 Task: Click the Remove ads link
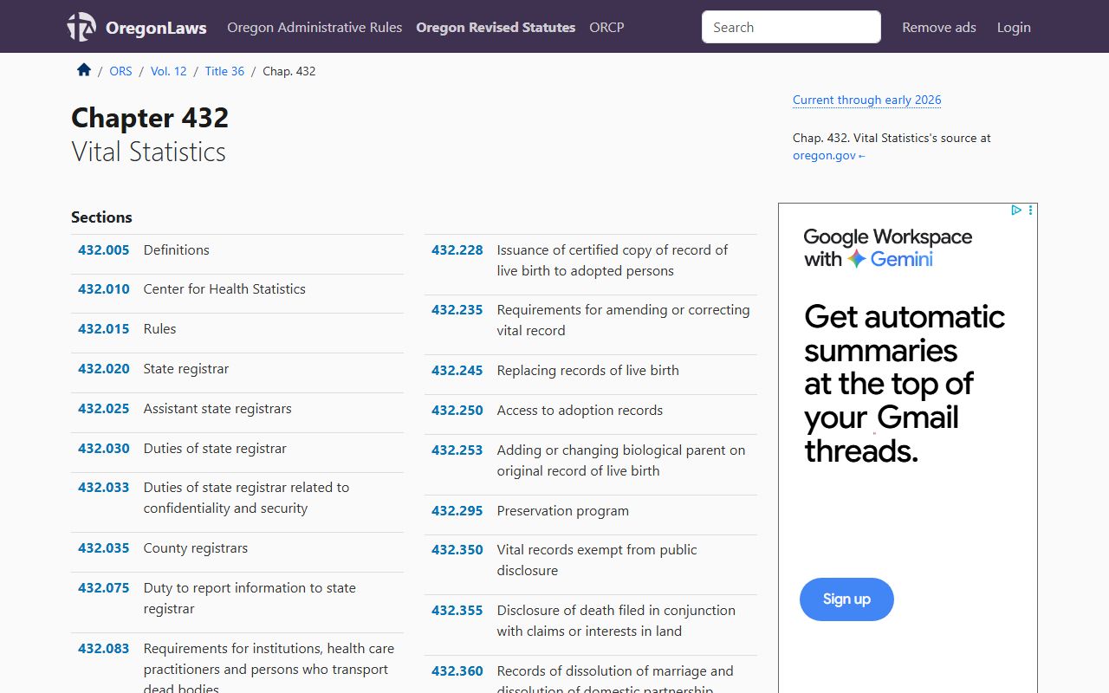(x=938, y=27)
